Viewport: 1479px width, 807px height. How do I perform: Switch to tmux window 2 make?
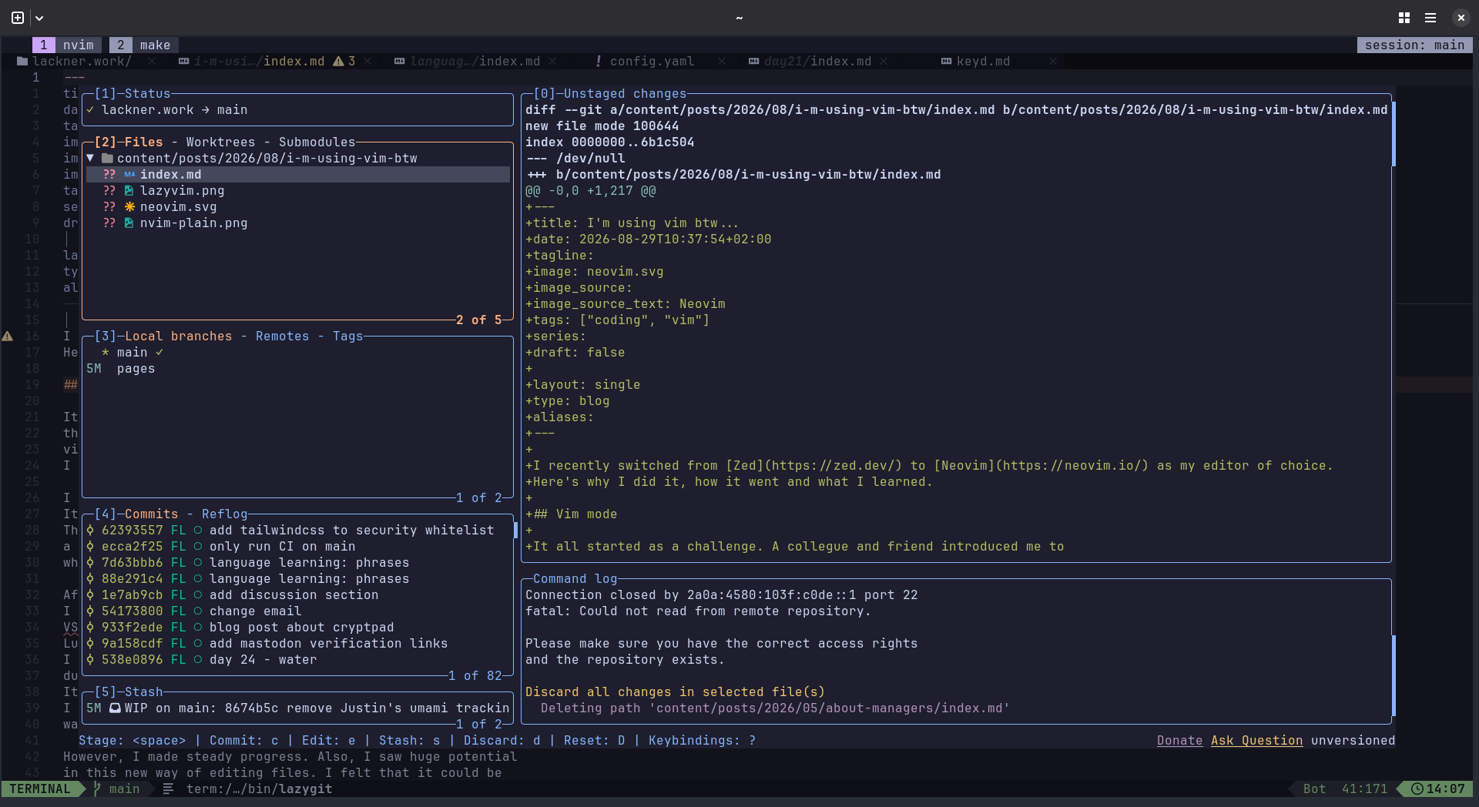tap(144, 45)
